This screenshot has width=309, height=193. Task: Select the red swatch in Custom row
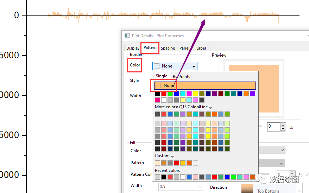point(177,163)
